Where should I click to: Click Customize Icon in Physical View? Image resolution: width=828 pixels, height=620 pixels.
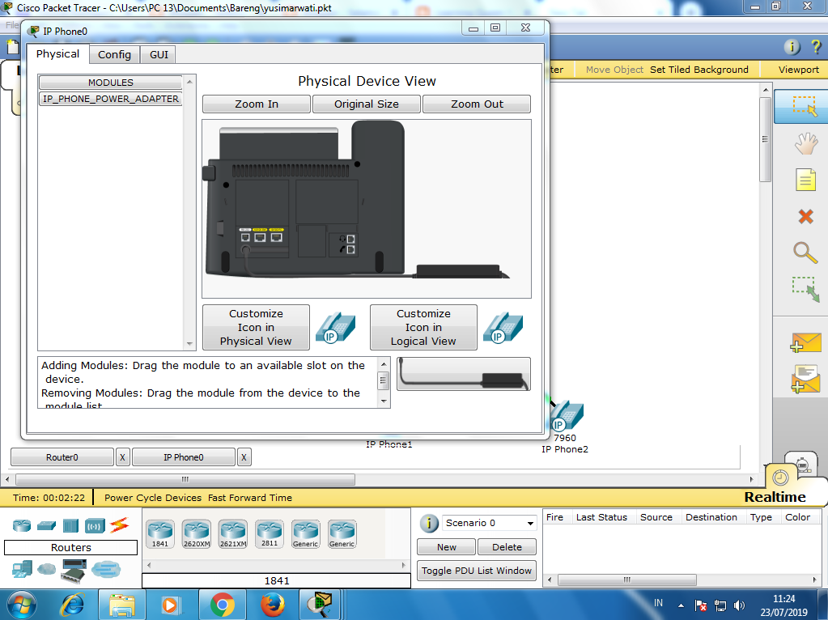tap(256, 328)
